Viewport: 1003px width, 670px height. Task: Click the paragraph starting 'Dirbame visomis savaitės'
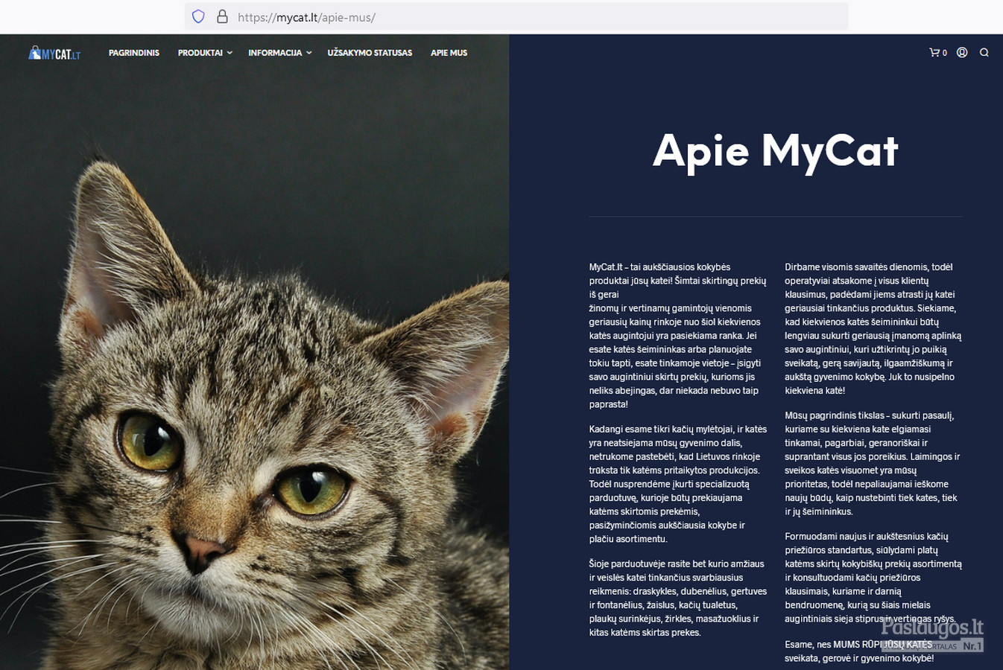[x=873, y=328]
